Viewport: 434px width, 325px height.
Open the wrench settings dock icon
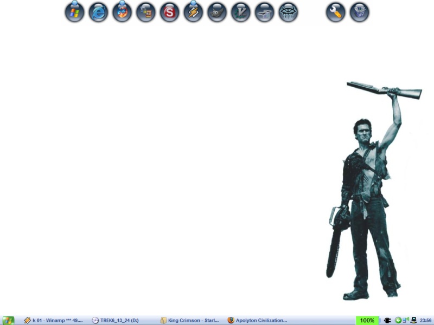click(335, 12)
